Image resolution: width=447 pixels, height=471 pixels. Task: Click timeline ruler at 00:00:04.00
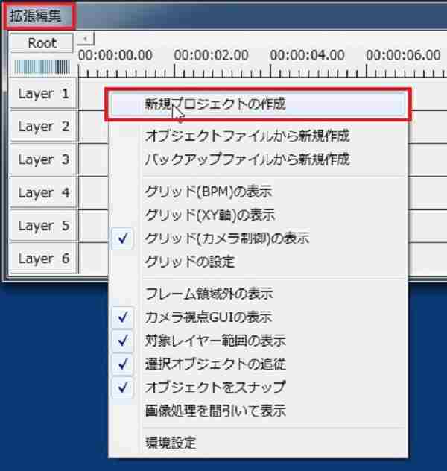(307, 55)
